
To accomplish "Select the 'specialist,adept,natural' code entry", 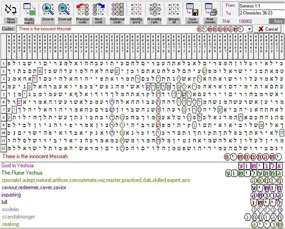I will coord(96,180).
